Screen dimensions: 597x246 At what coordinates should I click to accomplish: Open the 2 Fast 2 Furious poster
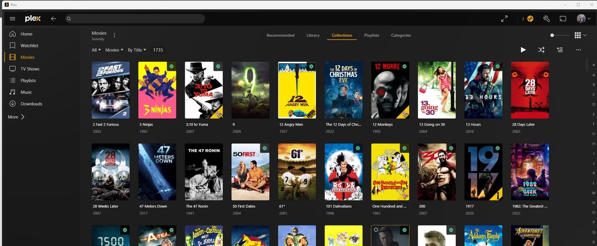click(x=111, y=90)
